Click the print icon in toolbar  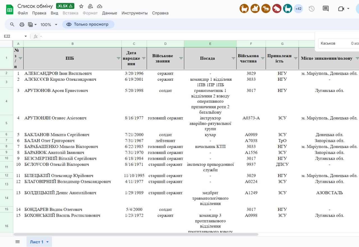click(22, 24)
